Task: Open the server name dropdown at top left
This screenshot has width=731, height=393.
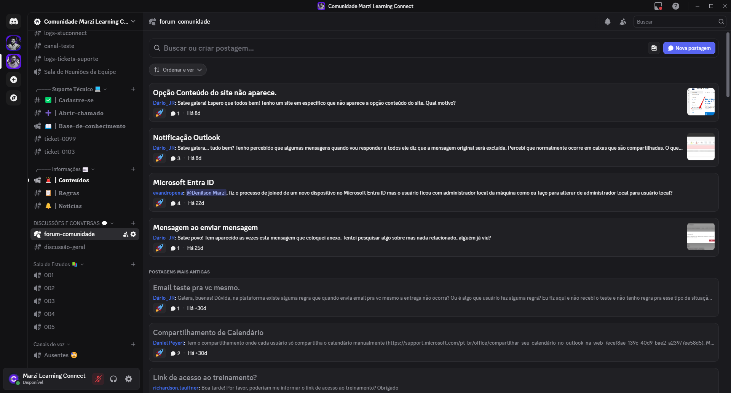Action: 85,21
